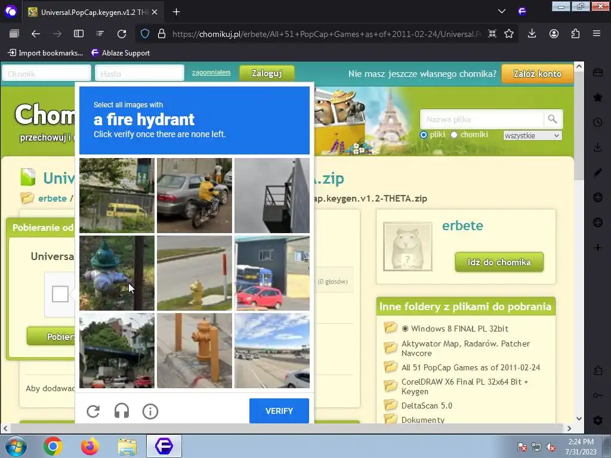This screenshot has height=458, width=611.
Task: Open sidebar pencil notes icon
Action: (598, 172)
